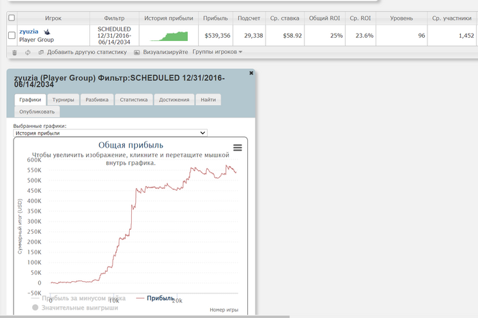478x318 pixels.
Task: Sort by the Подсчет column header
Action: point(249,18)
